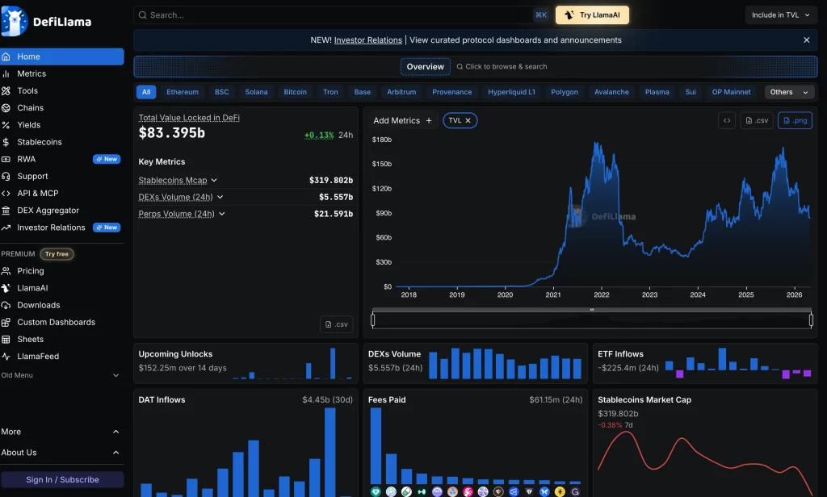The height and width of the screenshot is (497, 827).
Task: Download chart as .png
Action: click(795, 120)
